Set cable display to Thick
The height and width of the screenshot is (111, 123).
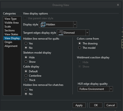26,80
